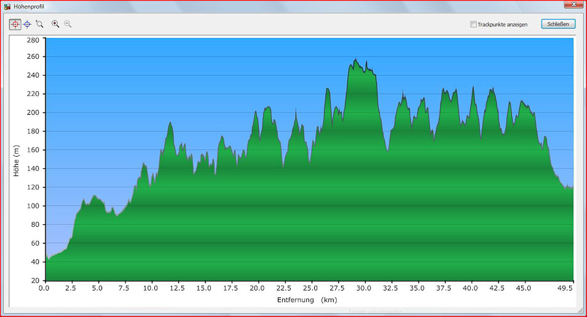Enable the Trackpunkte anzeigen checkbox

pos(473,25)
